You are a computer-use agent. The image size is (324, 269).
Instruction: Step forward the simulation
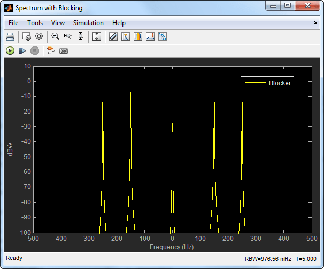22,51
